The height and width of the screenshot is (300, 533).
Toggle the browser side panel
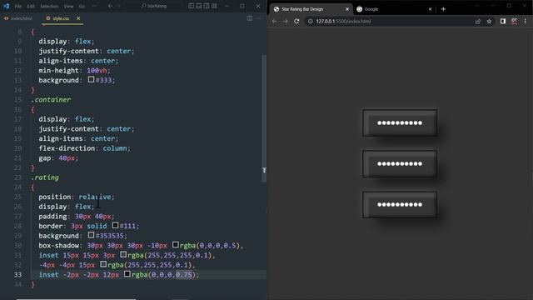click(503, 21)
